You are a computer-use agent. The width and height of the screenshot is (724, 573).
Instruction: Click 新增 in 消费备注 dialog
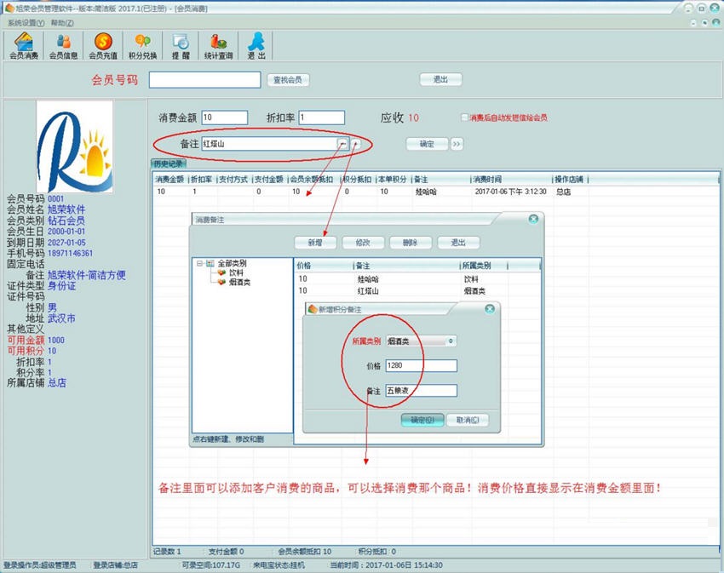tap(315, 243)
